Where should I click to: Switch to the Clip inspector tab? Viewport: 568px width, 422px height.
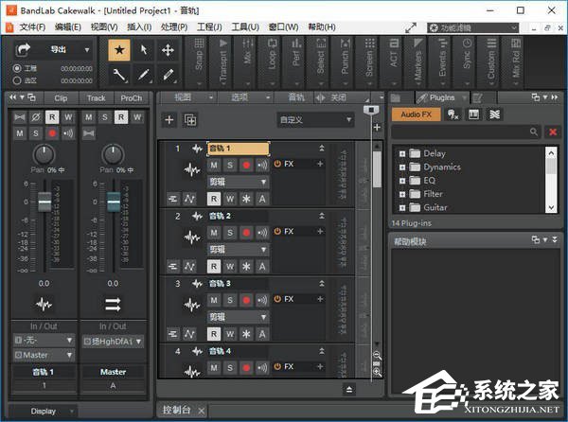[x=61, y=97]
